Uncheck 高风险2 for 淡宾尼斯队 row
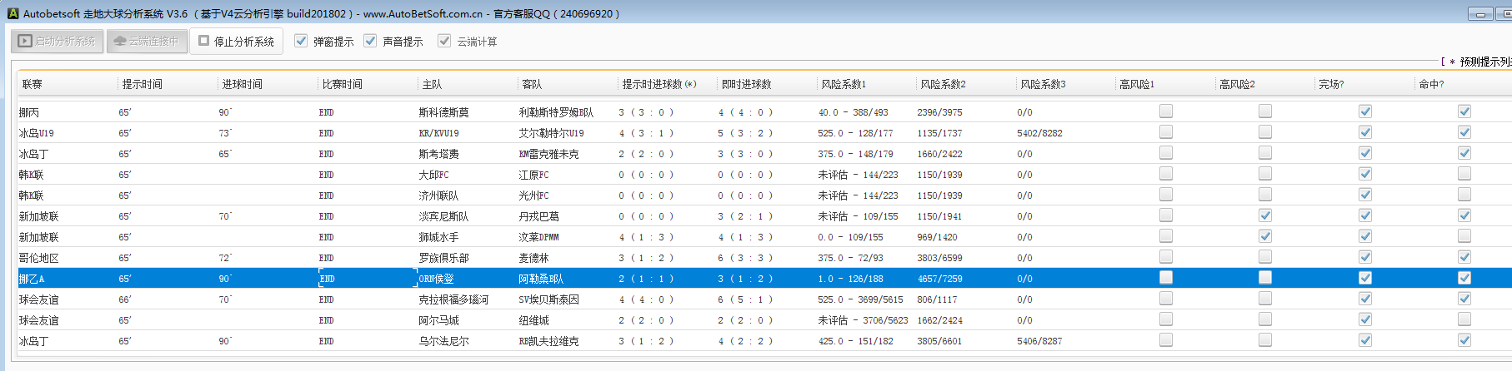 coord(1264,215)
